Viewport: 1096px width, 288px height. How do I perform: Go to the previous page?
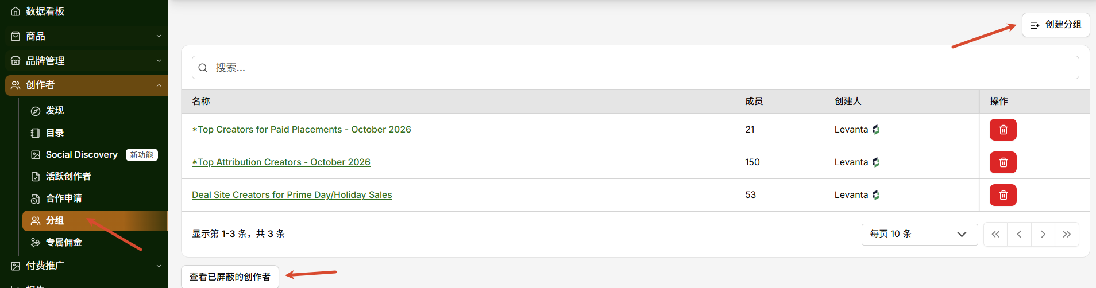point(1019,234)
